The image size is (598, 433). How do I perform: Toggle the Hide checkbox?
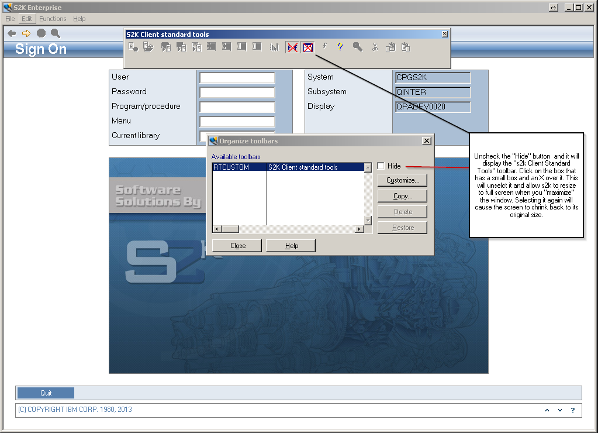pos(381,166)
